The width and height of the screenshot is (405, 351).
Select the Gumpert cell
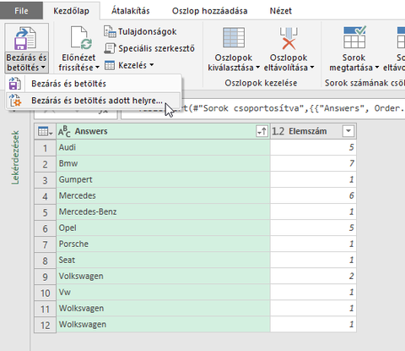pos(163,179)
